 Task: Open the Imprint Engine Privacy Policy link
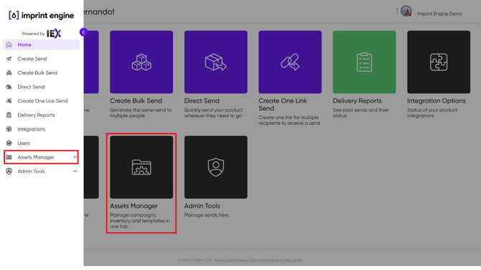236,260
